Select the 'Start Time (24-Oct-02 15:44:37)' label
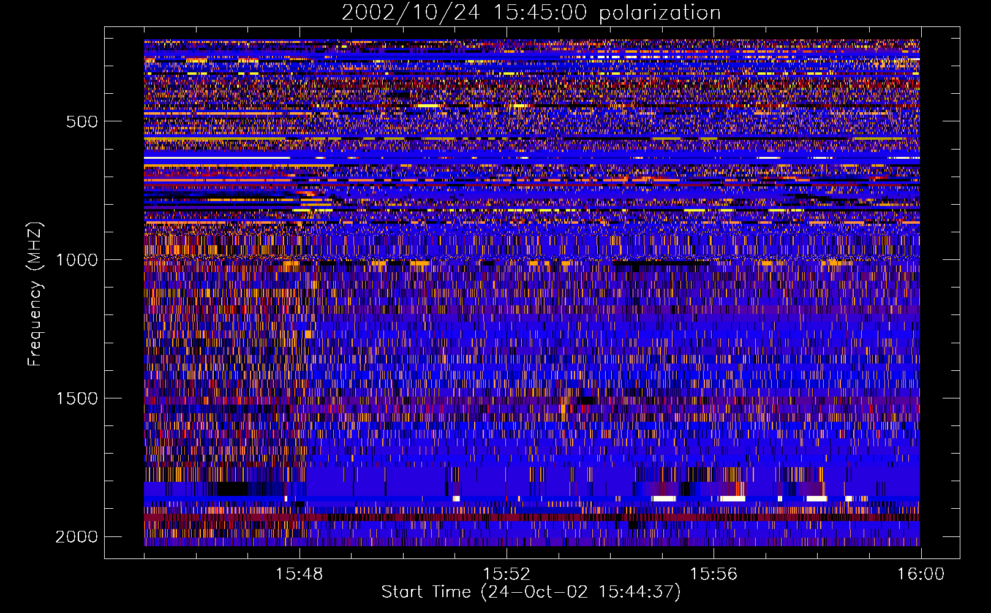 coord(531,592)
